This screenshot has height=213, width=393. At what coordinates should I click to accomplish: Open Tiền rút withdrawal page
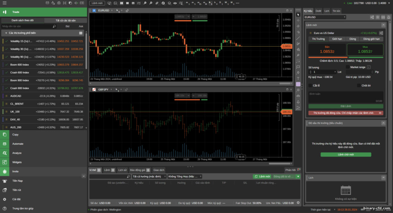pyautogui.click(x=43, y=190)
